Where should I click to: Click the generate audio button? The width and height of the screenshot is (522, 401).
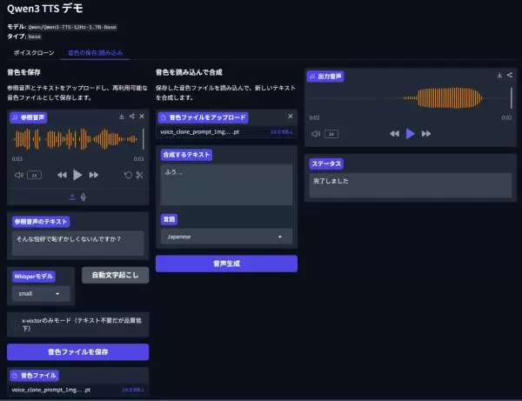point(226,264)
